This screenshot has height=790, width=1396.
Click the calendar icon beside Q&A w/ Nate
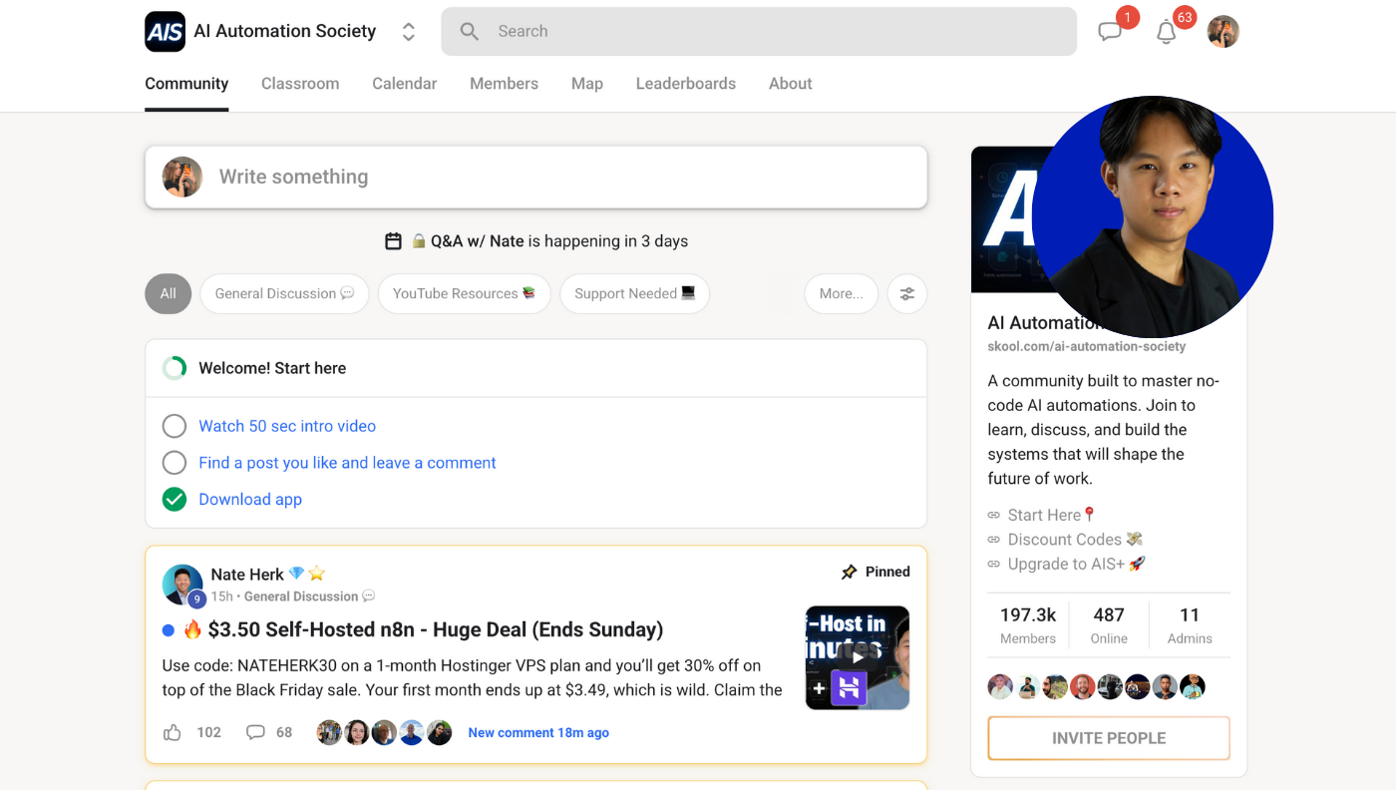pos(393,241)
